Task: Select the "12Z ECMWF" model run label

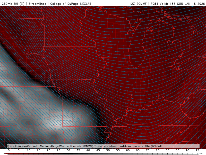Action: (138, 4)
